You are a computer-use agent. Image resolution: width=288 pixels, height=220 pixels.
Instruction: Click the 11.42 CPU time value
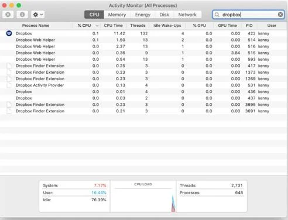click(x=119, y=33)
